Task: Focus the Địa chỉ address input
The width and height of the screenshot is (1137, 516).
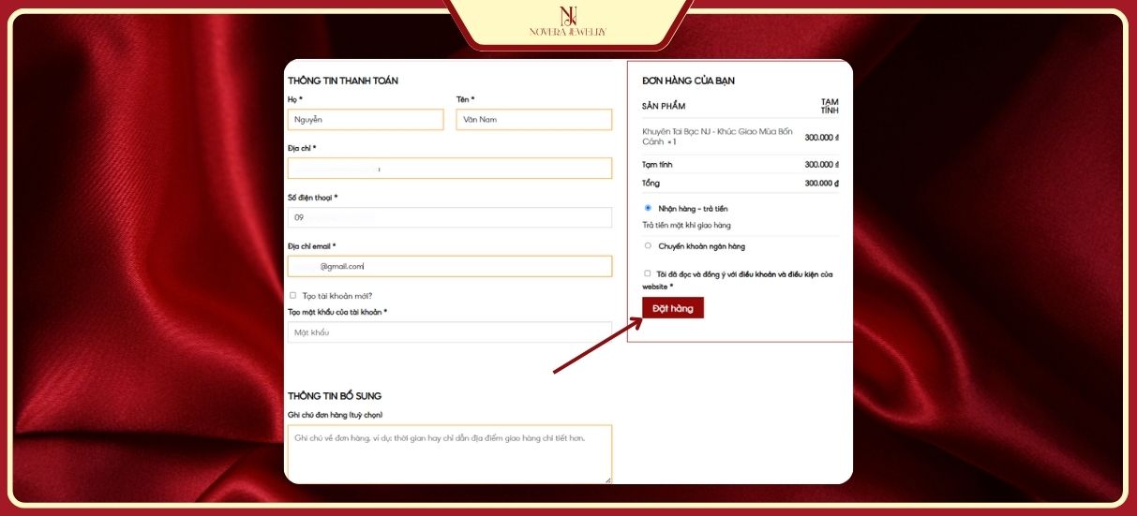Action: pyautogui.click(x=449, y=169)
